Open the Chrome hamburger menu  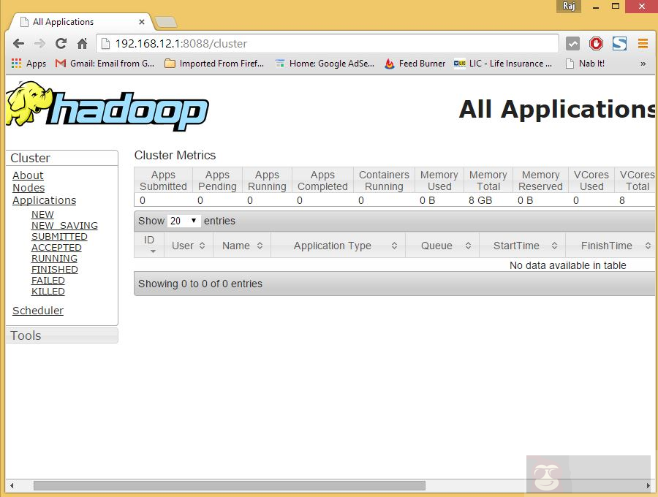tap(643, 43)
